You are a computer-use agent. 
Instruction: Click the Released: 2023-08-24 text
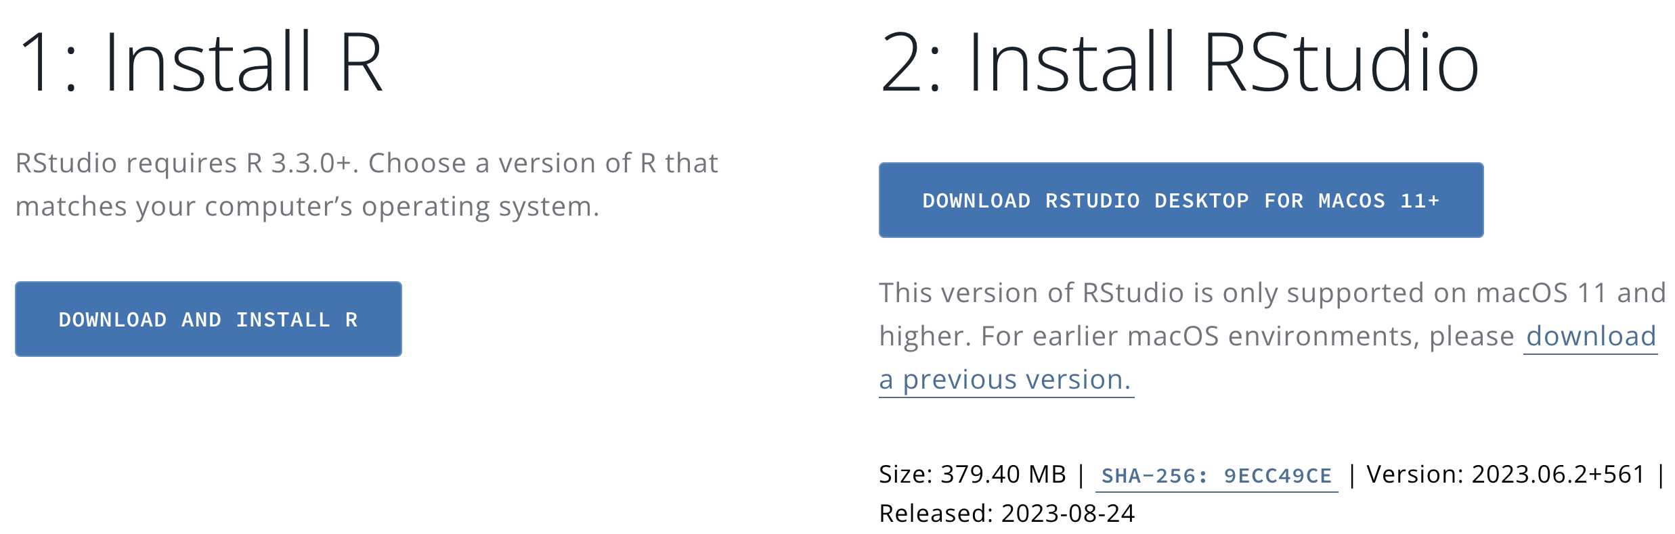(1007, 513)
